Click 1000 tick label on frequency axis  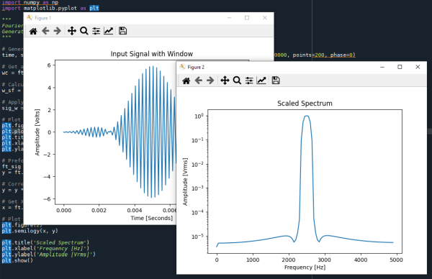coord(253,260)
